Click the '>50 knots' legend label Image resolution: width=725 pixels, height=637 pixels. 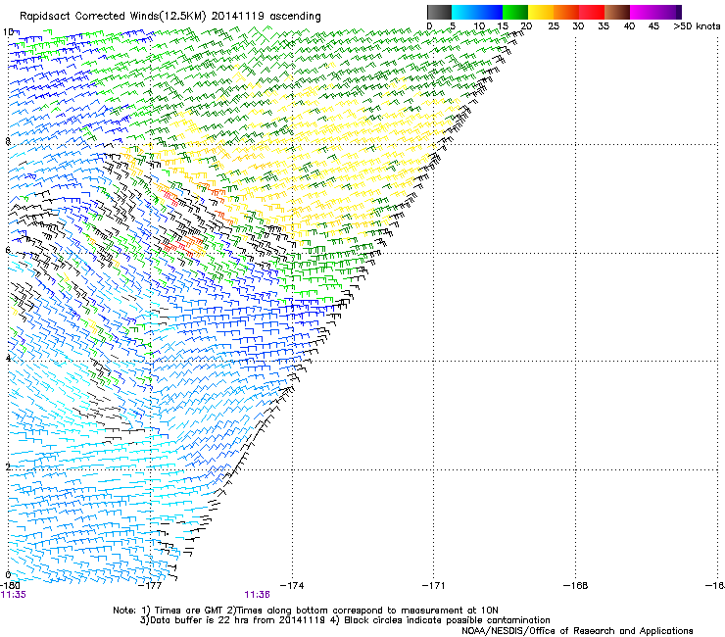[697, 26]
